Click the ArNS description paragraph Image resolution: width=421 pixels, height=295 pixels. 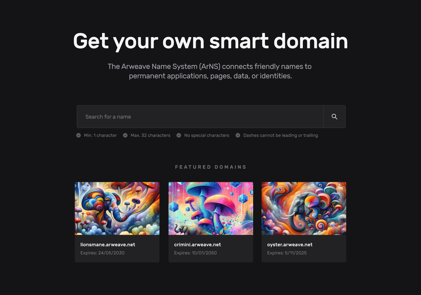click(210, 71)
